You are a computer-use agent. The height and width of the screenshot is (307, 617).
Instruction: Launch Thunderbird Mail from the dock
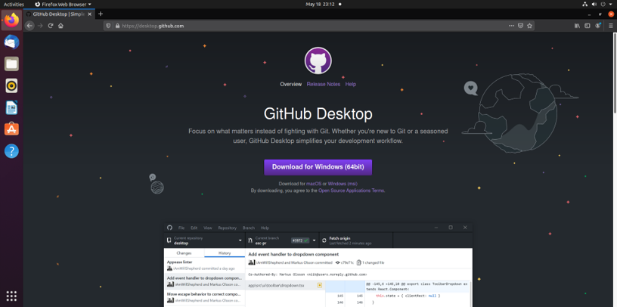(x=11, y=42)
